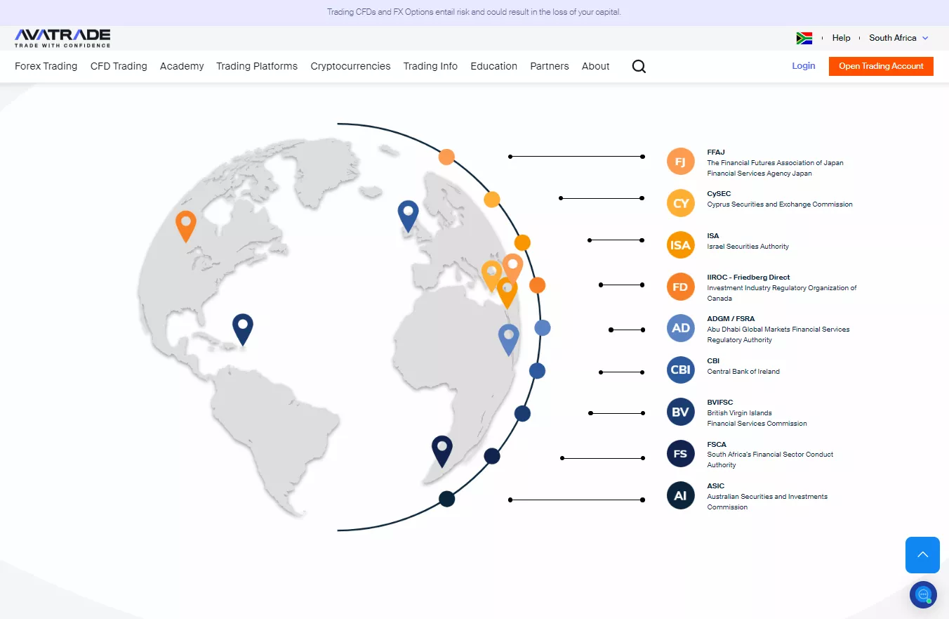Click the orange map pin over Canada
The height and width of the screenshot is (619, 949).
click(x=185, y=226)
